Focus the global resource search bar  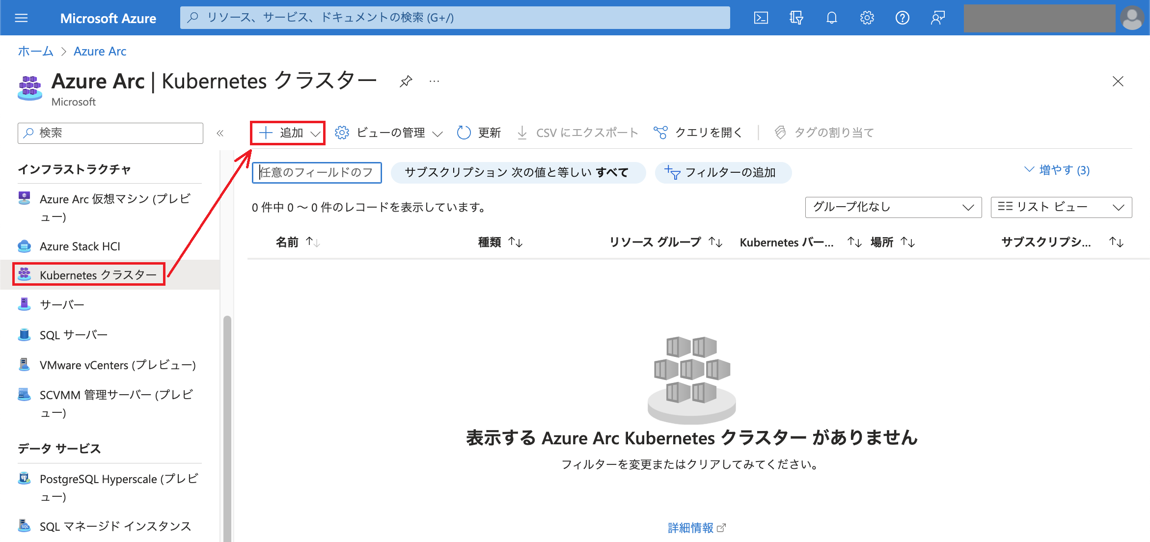click(x=455, y=18)
